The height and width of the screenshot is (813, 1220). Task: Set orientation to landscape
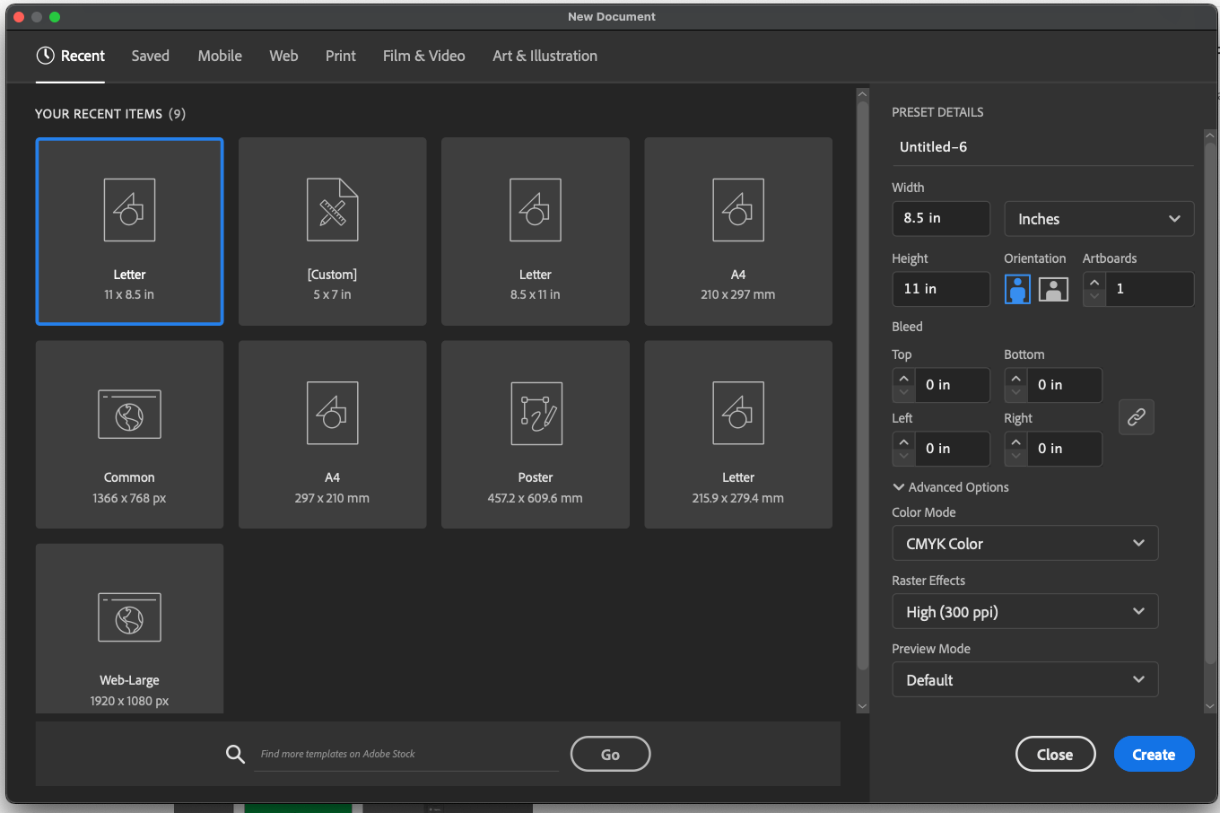pos(1053,289)
